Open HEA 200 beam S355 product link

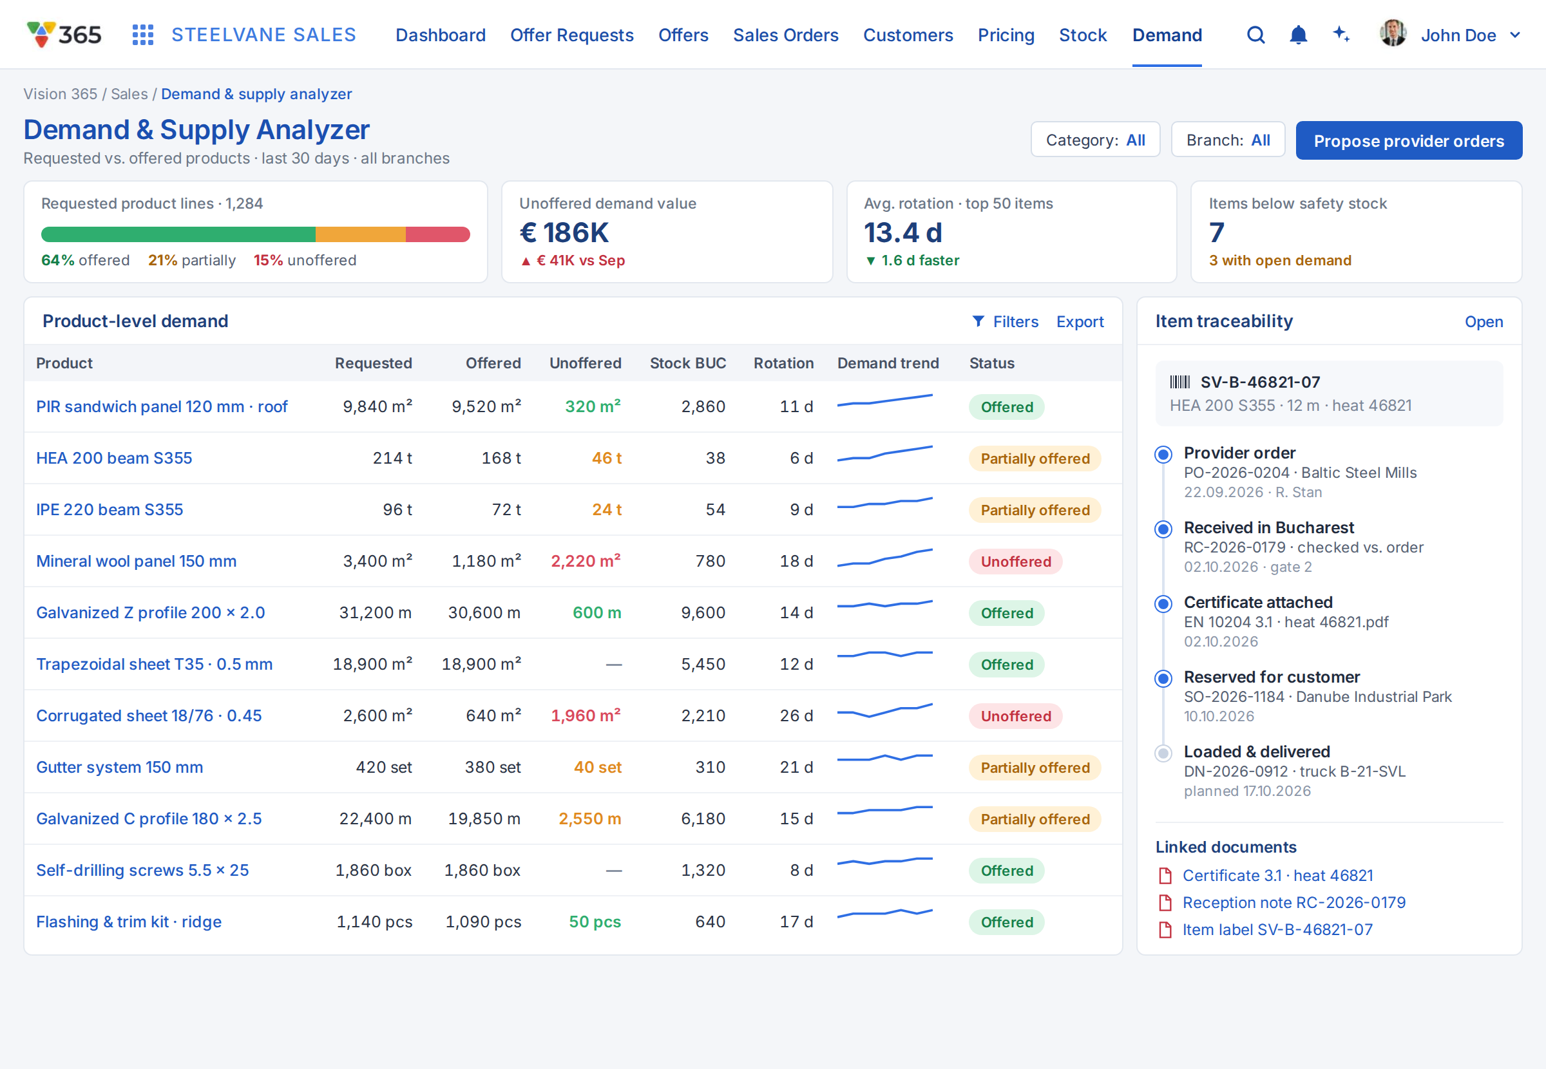click(114, 458)
